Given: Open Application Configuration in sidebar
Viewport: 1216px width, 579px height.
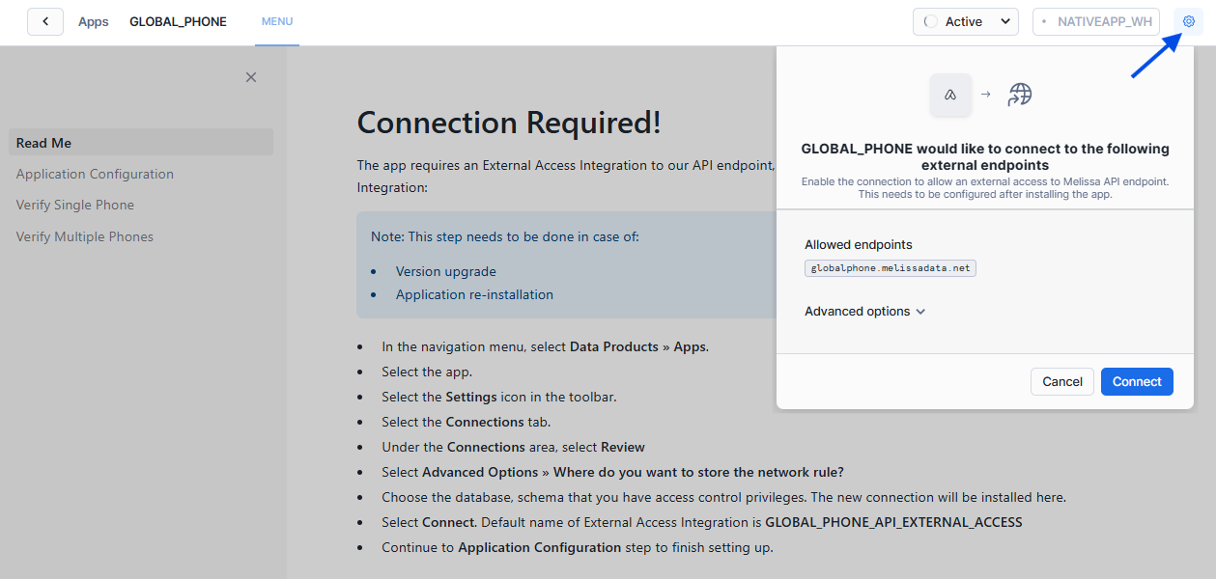Looking at the screenshot, I should [x=95, y=174].
